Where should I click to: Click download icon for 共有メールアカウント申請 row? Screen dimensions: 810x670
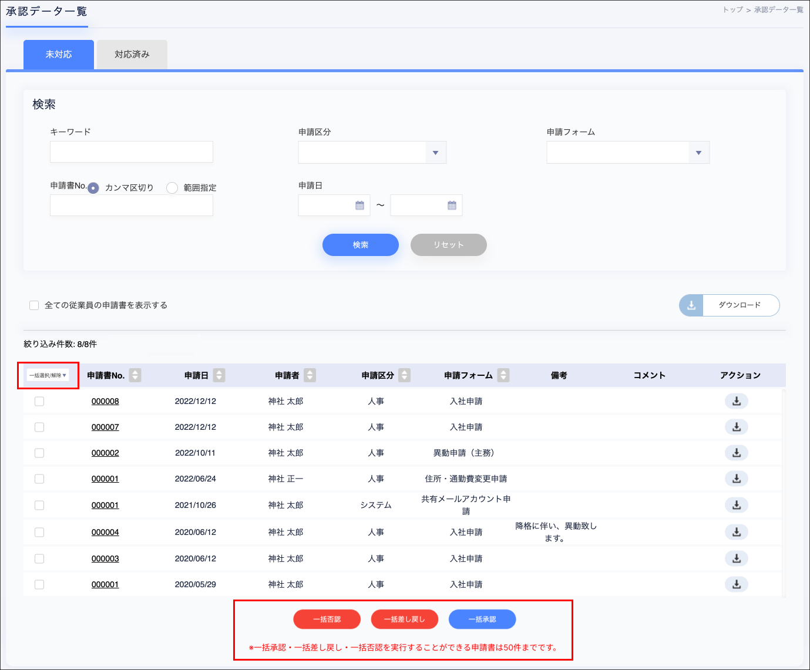[x=736, y=505]
